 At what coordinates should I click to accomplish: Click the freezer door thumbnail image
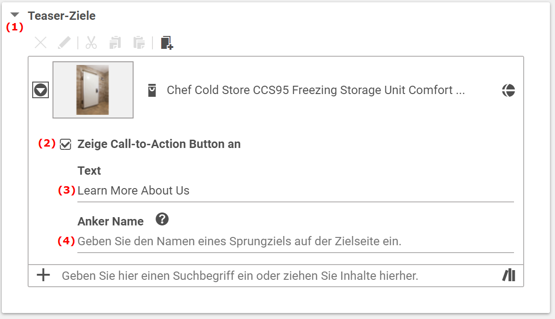pos(93,90)
